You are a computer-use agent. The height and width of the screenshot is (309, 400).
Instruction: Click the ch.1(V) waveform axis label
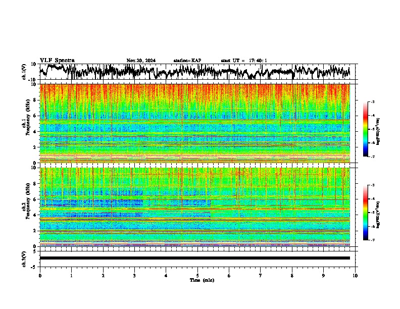coord(24,72)
